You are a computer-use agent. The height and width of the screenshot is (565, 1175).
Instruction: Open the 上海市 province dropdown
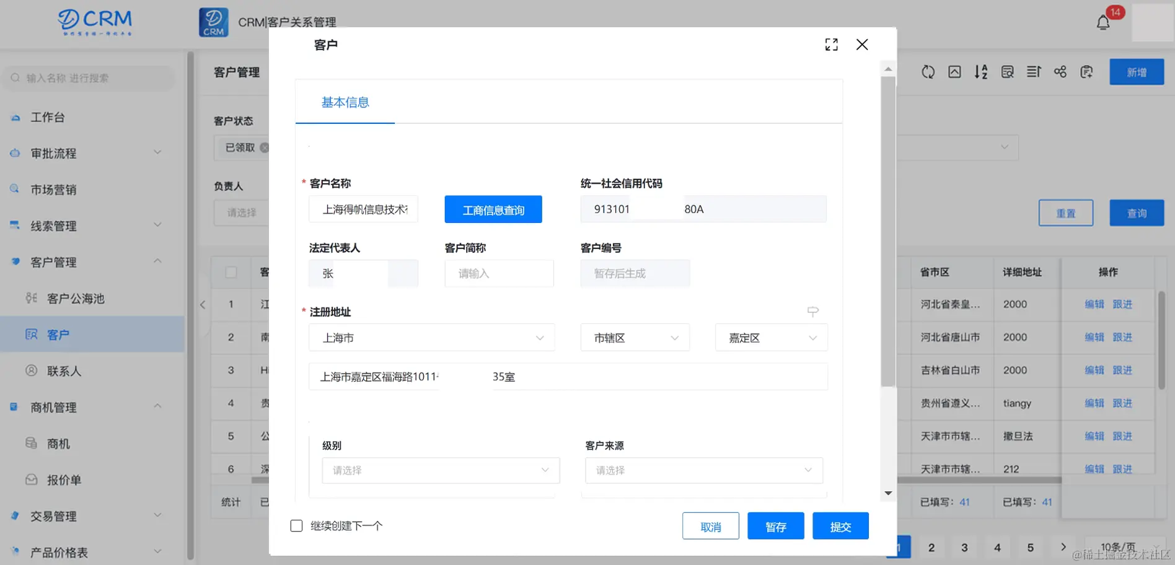(x=431, y=338)
